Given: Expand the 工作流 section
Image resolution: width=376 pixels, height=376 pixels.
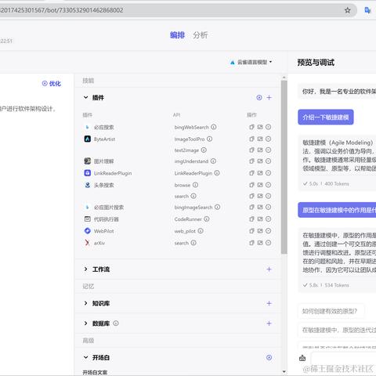Looking at the screenshot, I should tap(85, 269).
